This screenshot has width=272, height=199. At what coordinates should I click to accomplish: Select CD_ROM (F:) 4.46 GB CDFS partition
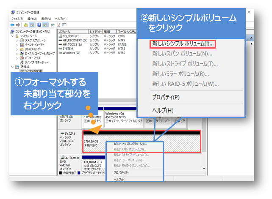tap(94, 164)
